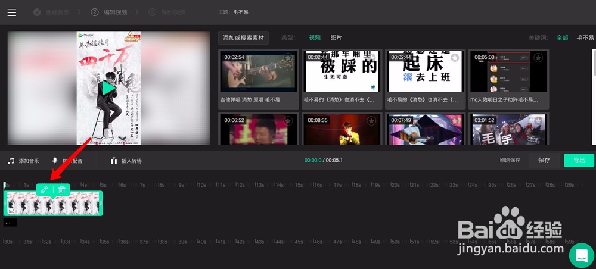Image resolution: width=596 pixels, height=269 pixels.
Task: Click the 导出 export button
Action: [579, 161]
